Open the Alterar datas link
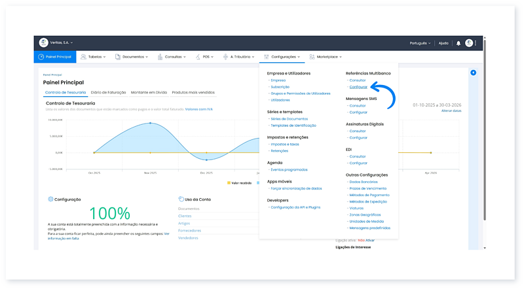524x289 pixels. pyautogui.click(x=451, y=111)
